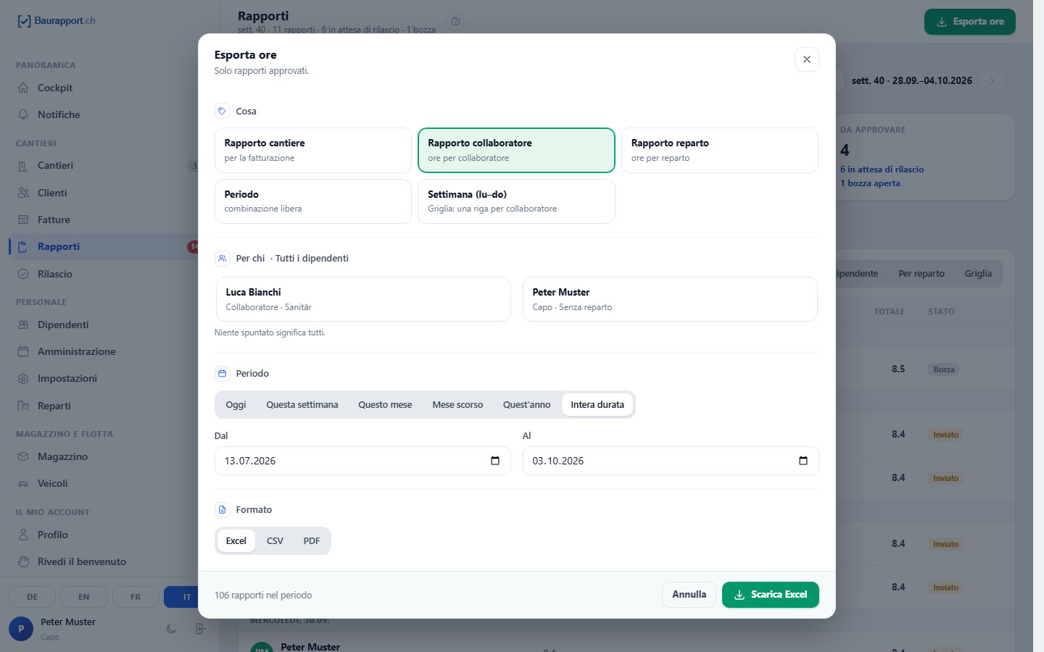Screen dimensions: 1044x652
Task: Click the Dal date input field
Action: (x=362, y=461)
